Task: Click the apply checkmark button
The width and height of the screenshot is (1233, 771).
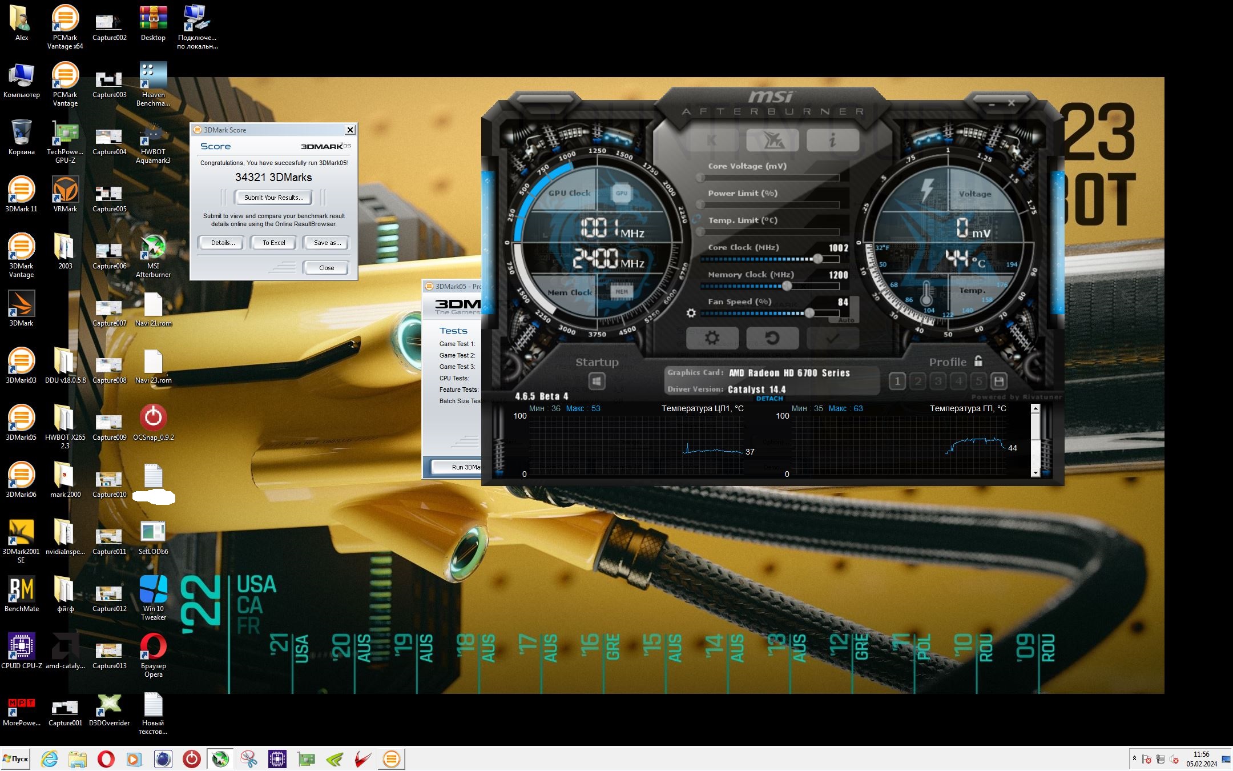Action: 832,338
